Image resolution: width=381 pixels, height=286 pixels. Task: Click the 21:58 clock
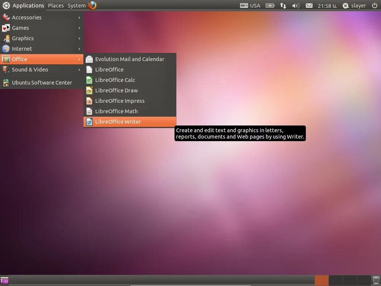click(x=327, y=6)
